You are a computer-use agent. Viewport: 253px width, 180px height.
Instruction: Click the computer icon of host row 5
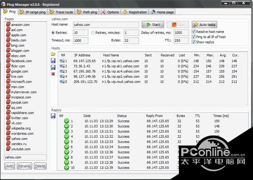point(62,82)
